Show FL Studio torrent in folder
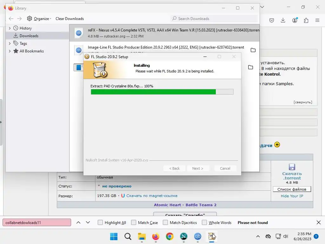 point(253,50)
